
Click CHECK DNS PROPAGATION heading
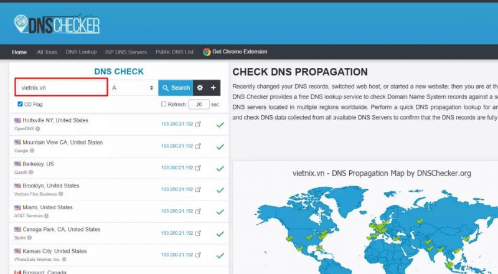pyautogui.click(x=300, y=72)
